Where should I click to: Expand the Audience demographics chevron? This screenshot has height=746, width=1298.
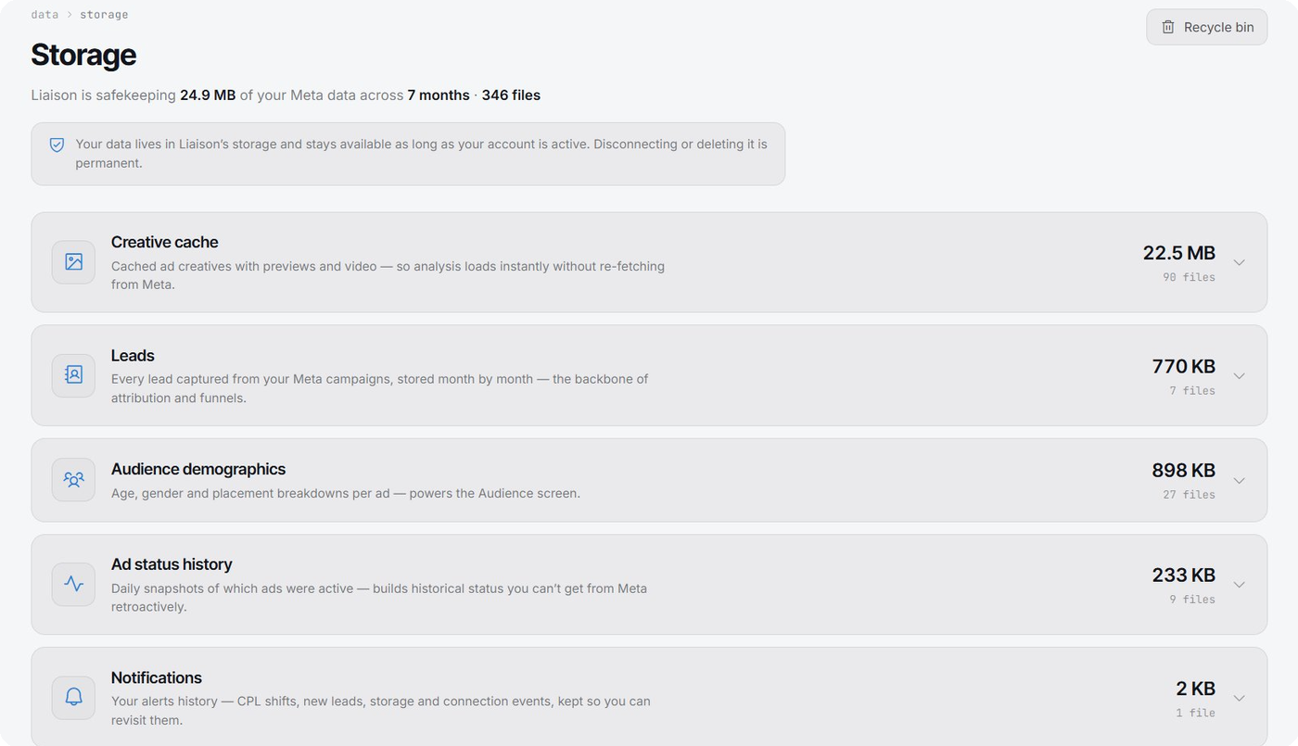point(1239,480)
